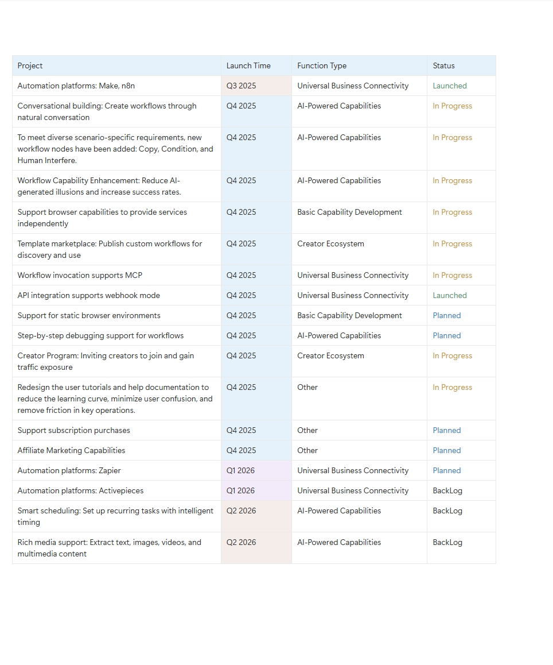Click the Status column header
Viewport: 553px width, 665px height.
(443, 65)
